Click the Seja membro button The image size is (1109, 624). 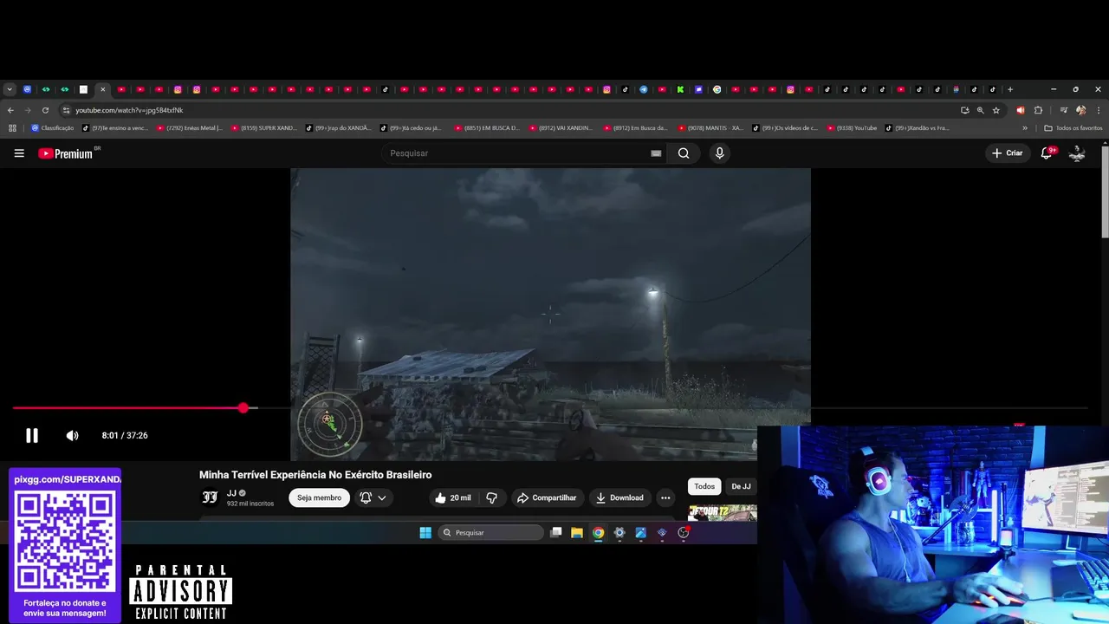[319, 497]
